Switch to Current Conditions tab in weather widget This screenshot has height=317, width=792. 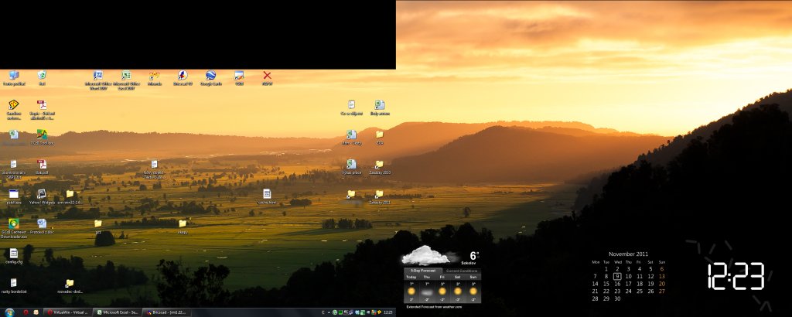(x=462, y=271)
